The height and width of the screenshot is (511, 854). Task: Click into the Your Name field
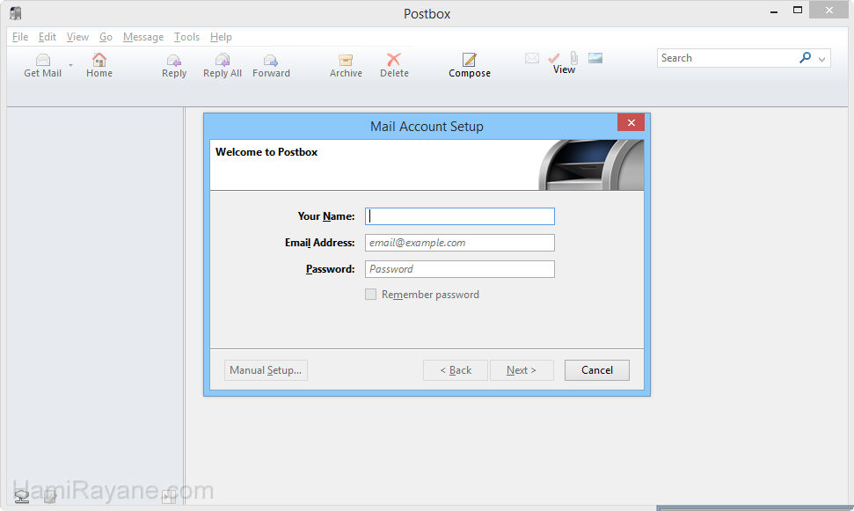point(460,216)
